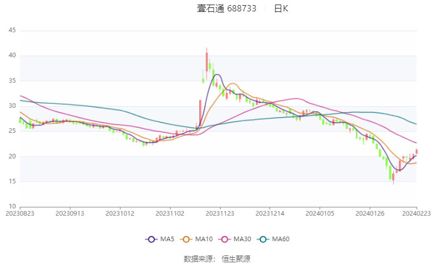
Task: Toggle the MA60 legend marker
Action: (x=263, y=239)
